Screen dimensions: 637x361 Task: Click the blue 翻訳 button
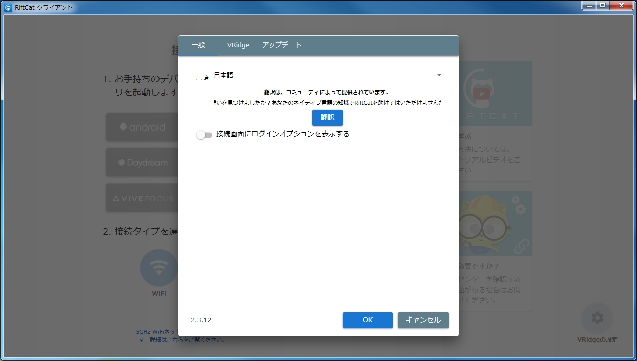[x=328, y=118]
